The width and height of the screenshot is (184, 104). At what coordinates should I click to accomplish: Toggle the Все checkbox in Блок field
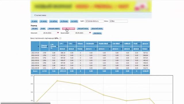point(110,21)
